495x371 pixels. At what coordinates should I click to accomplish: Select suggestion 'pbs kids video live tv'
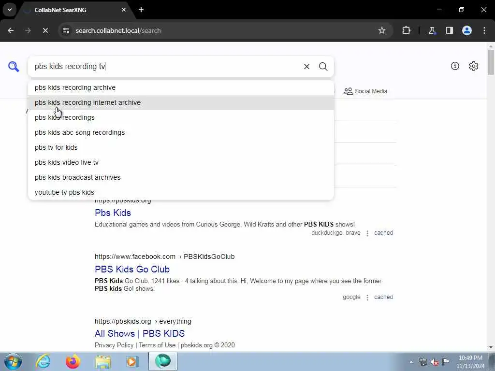(x=181, y=162)
